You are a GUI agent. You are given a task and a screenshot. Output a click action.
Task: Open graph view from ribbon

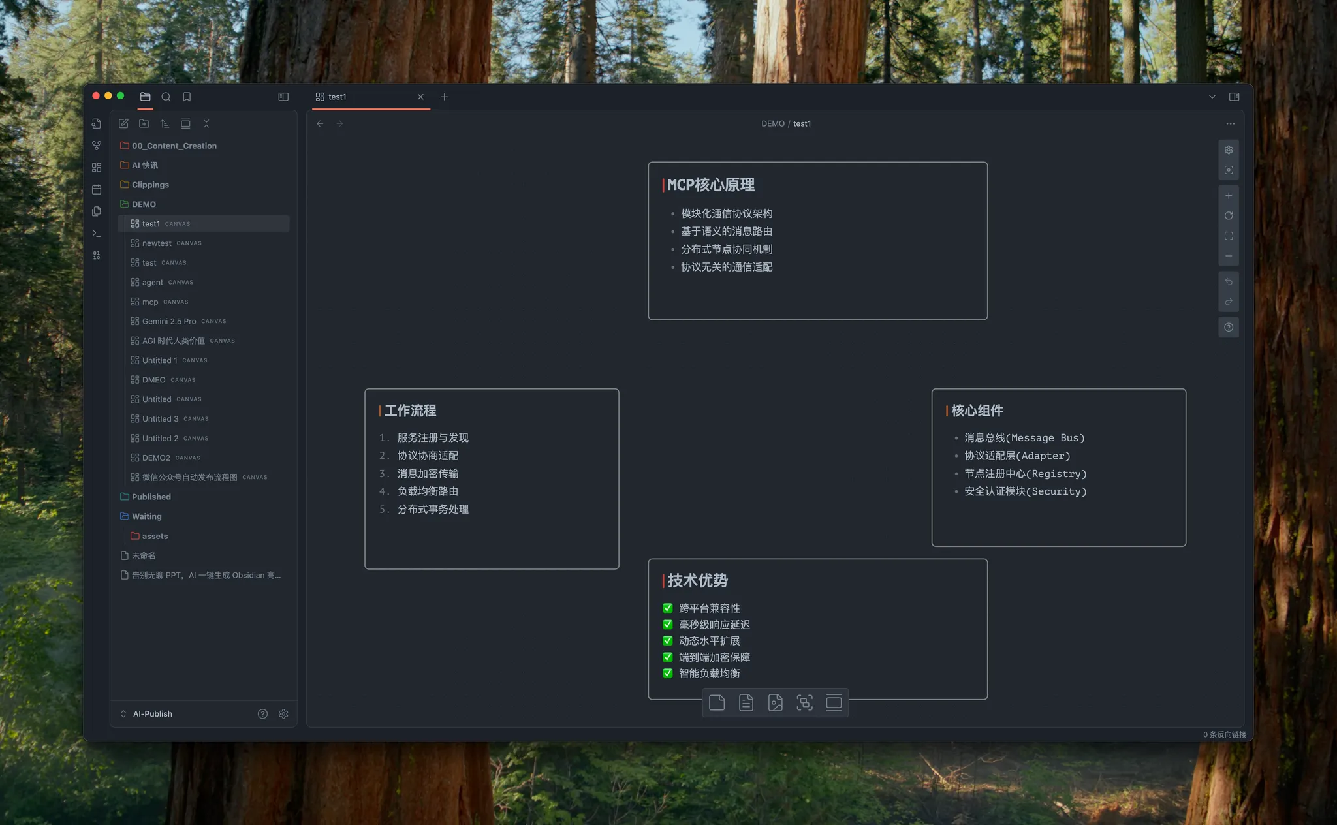tap(97, 146)
